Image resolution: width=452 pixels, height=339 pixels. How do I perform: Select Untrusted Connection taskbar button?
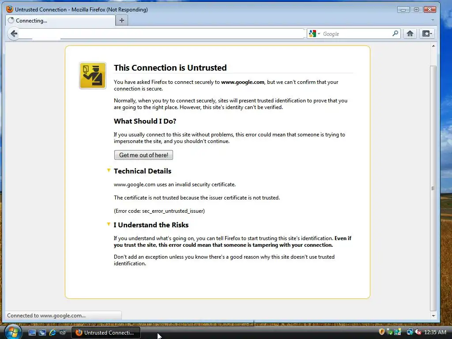[106, 333]
